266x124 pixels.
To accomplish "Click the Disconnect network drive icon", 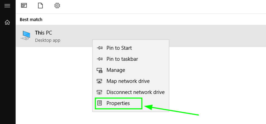I will click(100, 92).
